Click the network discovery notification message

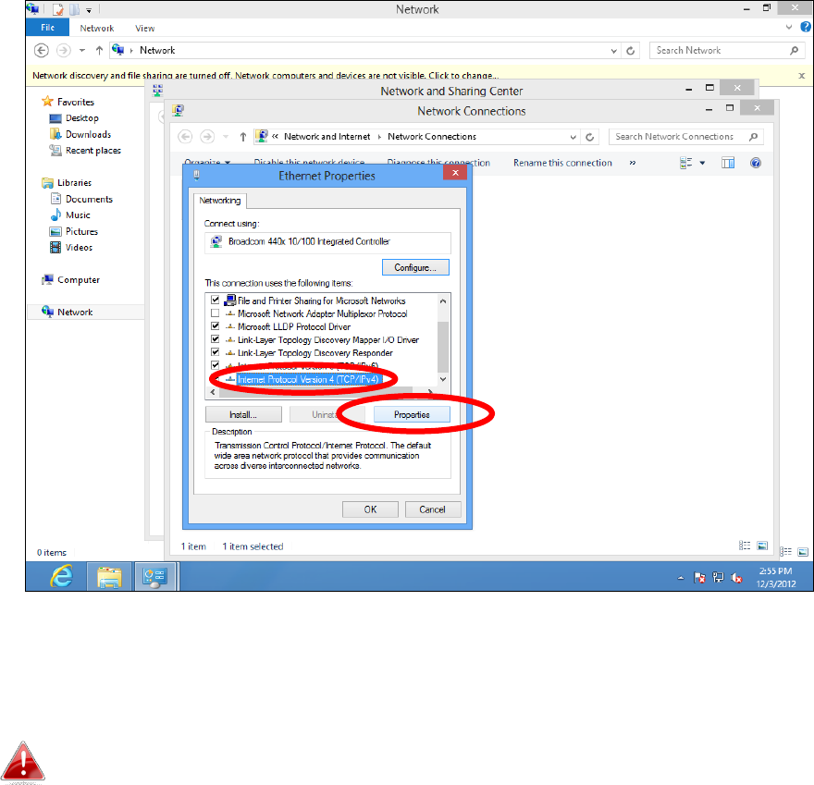click(265, 76)
